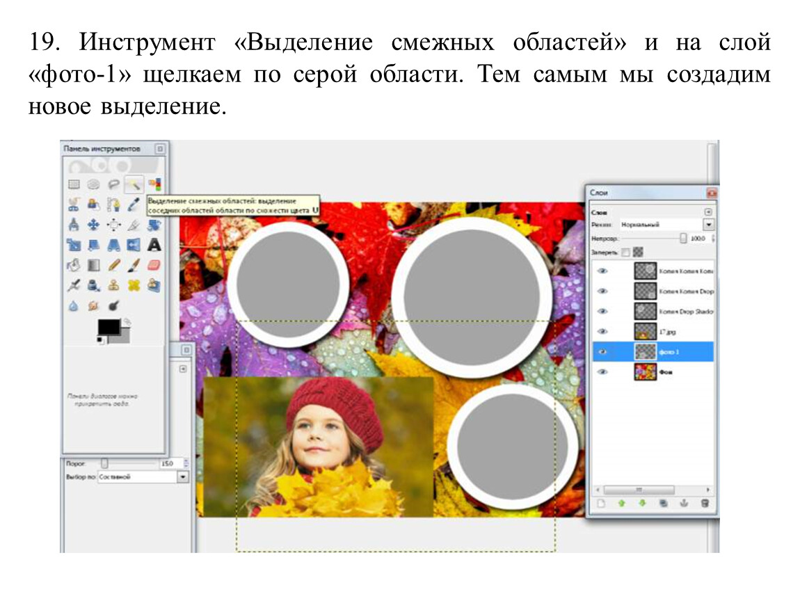Select the Heal tool
Viewport: 800px width, 601px height.
pos(134,285)
